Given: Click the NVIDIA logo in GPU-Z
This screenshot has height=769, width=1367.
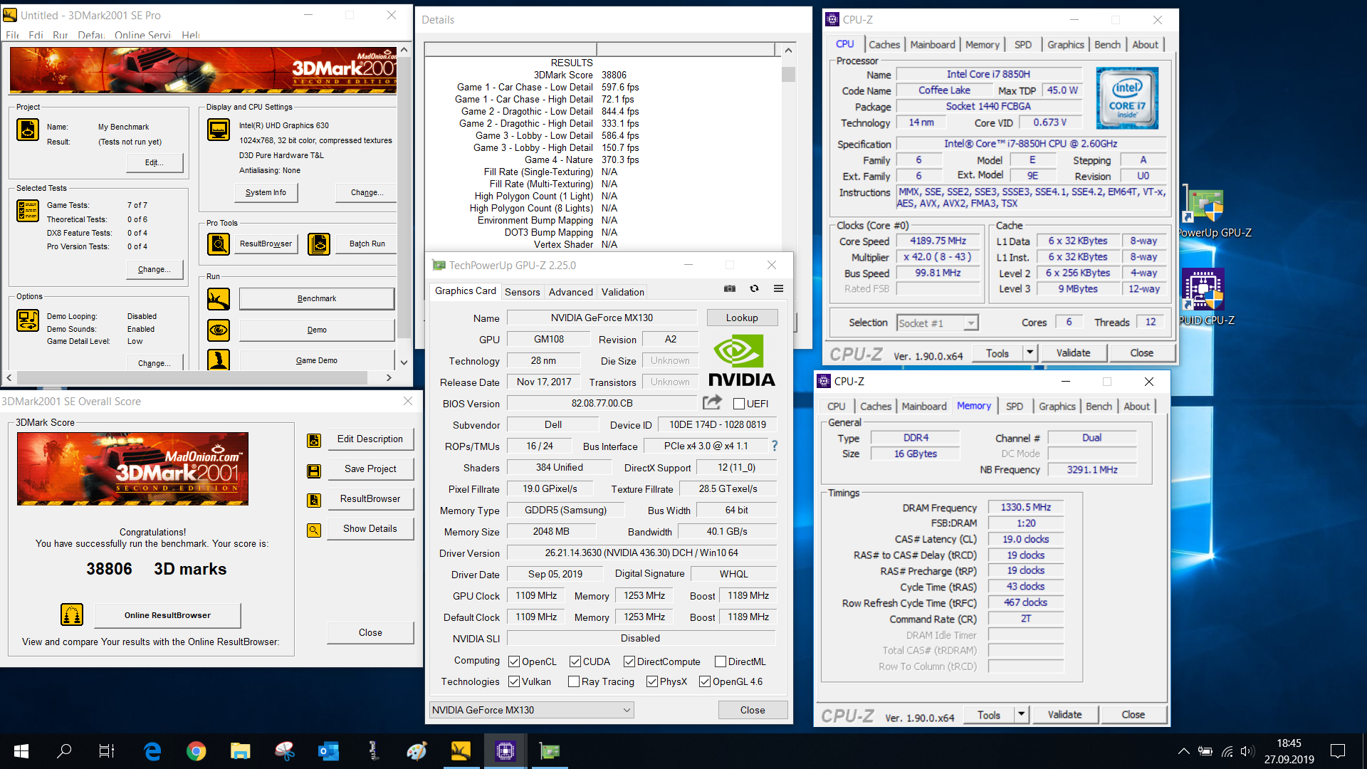Looking at the screenshot, I should tap(741, 360).
